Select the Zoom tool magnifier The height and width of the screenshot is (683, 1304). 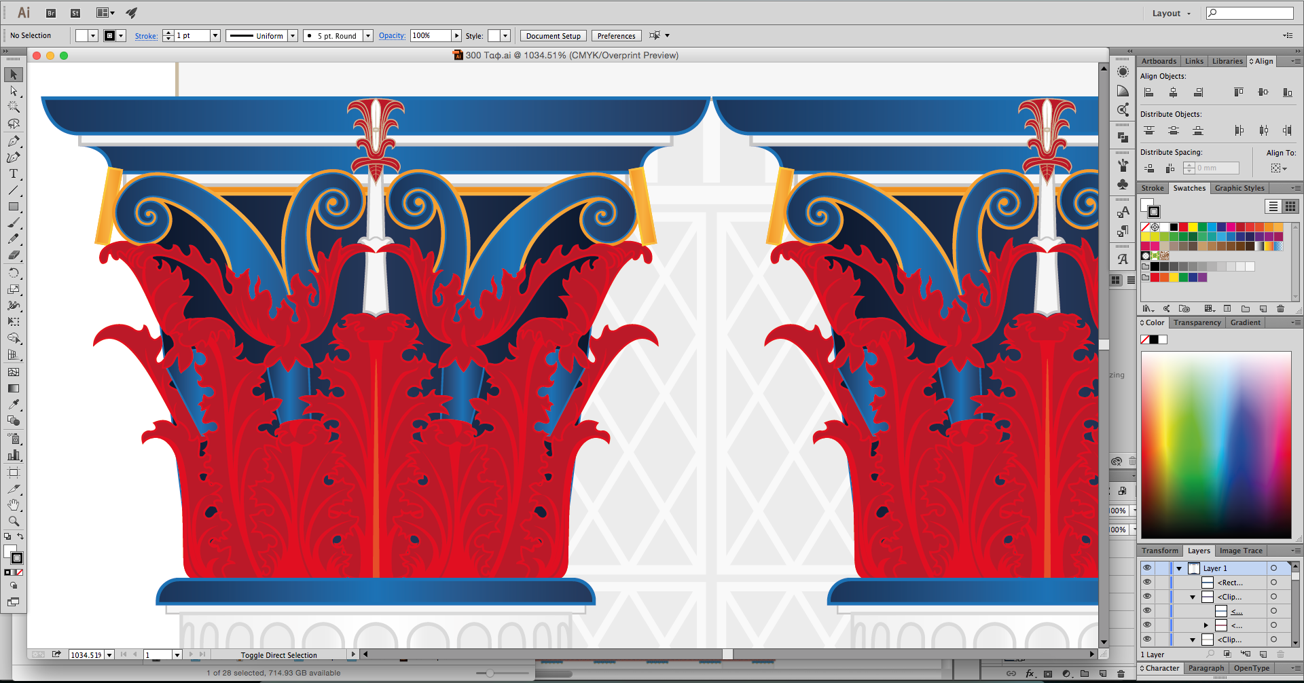pyautogui.click(x=14, y=521)
